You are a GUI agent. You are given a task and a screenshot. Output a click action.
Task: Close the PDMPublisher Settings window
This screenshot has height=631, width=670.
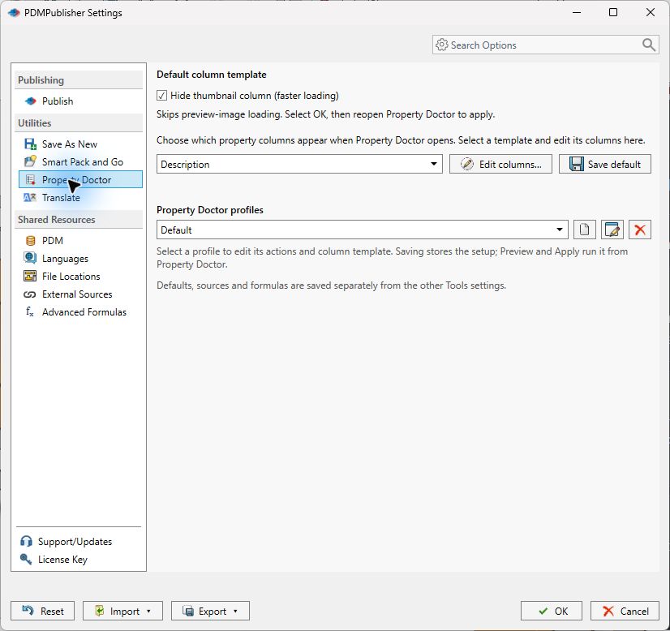click(651, 12)
